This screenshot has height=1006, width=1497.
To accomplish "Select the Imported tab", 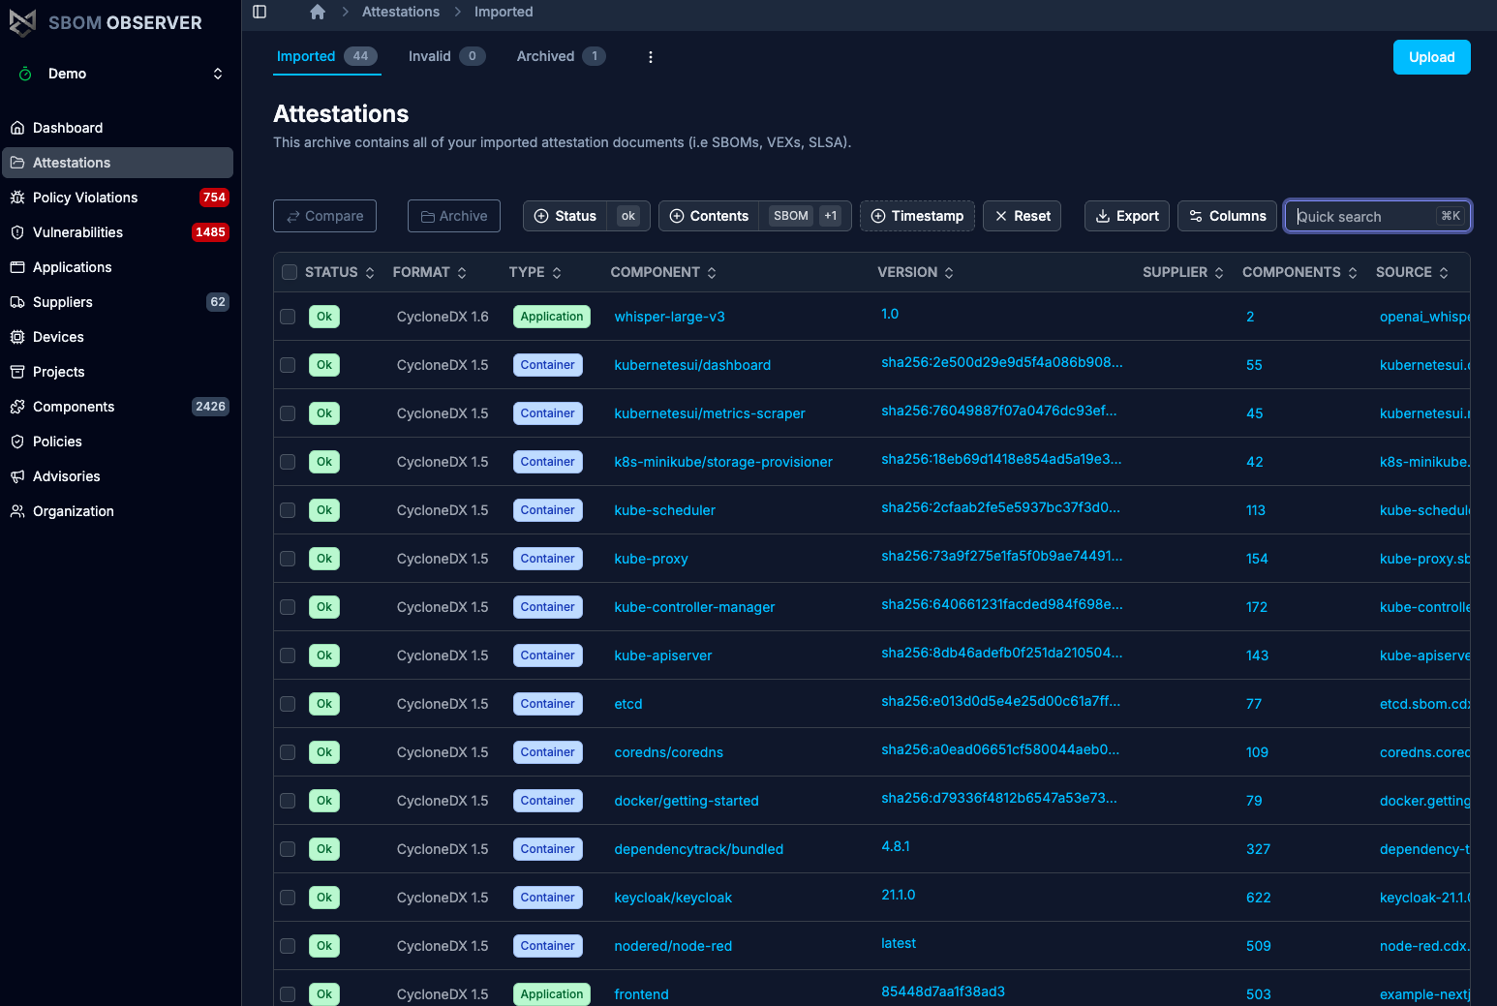I will 326,56.
